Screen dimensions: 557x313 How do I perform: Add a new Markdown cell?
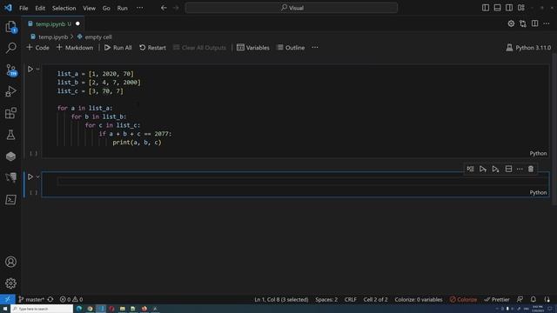click(75, 48)
